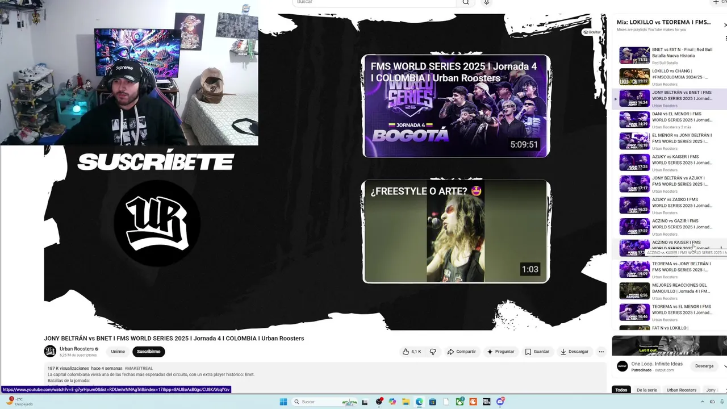The image size is (727, 409).
Task: Open Xbox app from taskbar
Action: pos(460,402)
